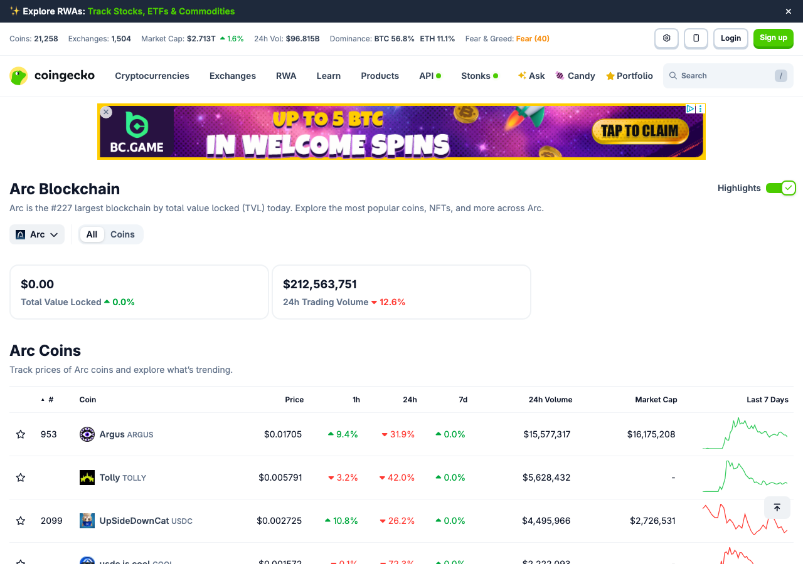Open the RWA menu
Image resolution: width=803 pixels, height=564 pixels.
click(x=286, y=76)
